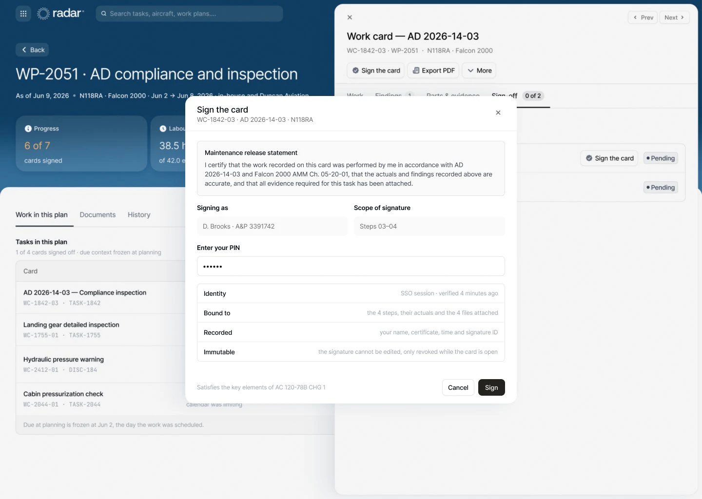Open the Documents tab
Viewport: 702px width, 499px height.
pyautogui.click(x=97, y=215)
